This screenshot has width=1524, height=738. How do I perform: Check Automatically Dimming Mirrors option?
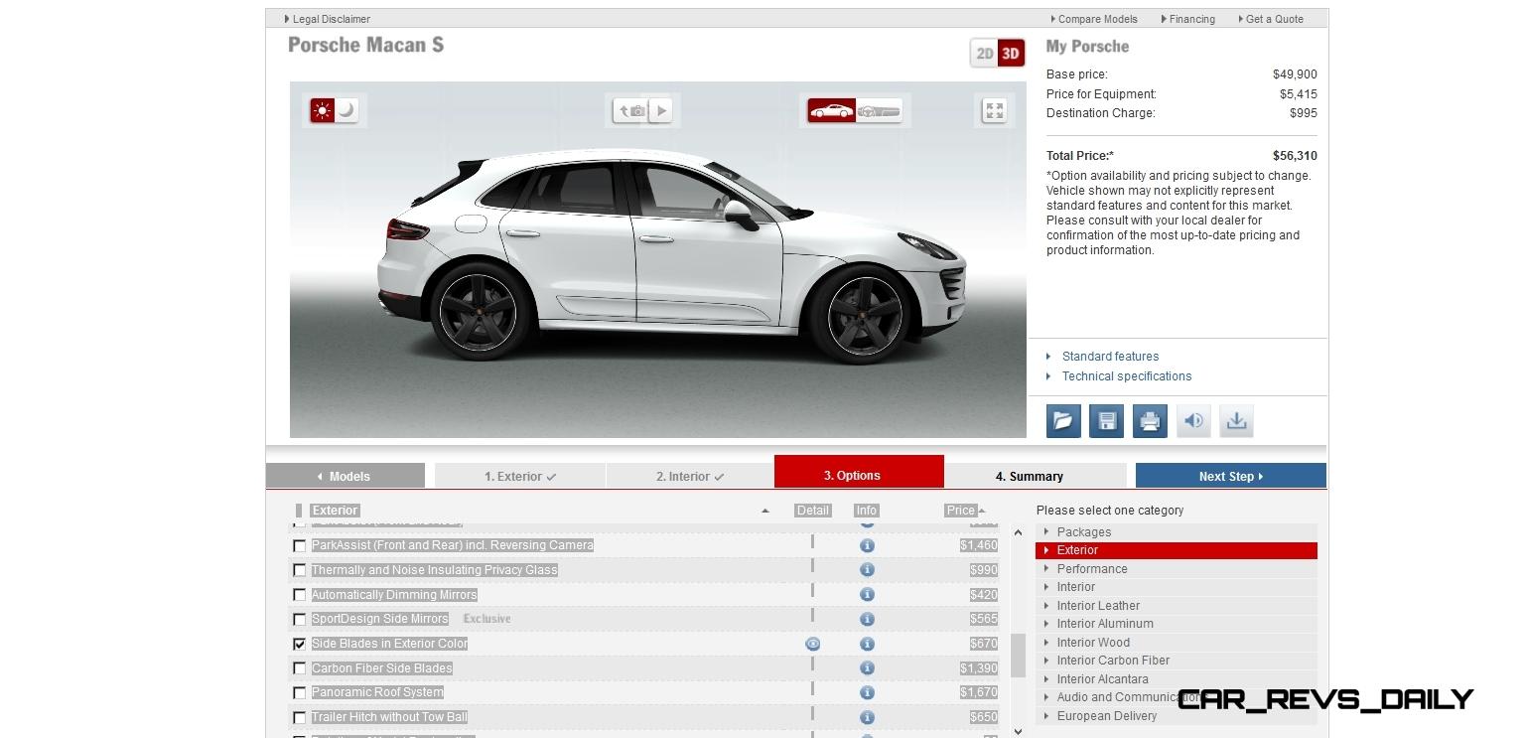[299, 595]
